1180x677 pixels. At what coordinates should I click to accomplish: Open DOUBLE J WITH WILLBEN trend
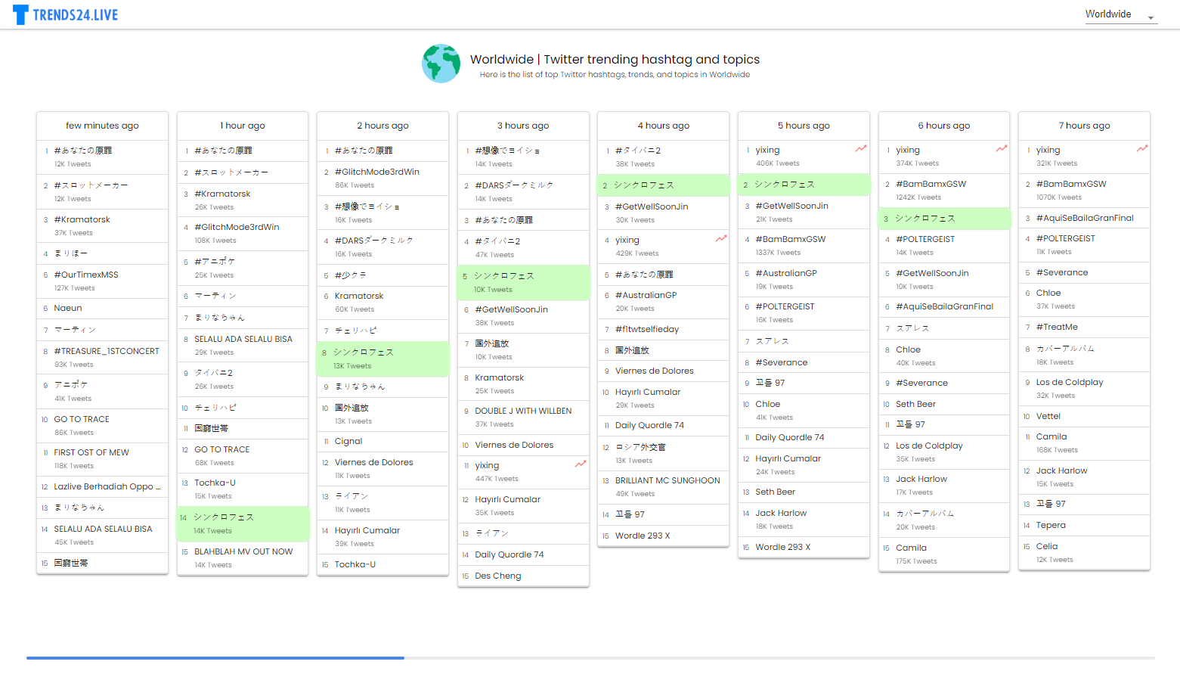coord(523,411)
